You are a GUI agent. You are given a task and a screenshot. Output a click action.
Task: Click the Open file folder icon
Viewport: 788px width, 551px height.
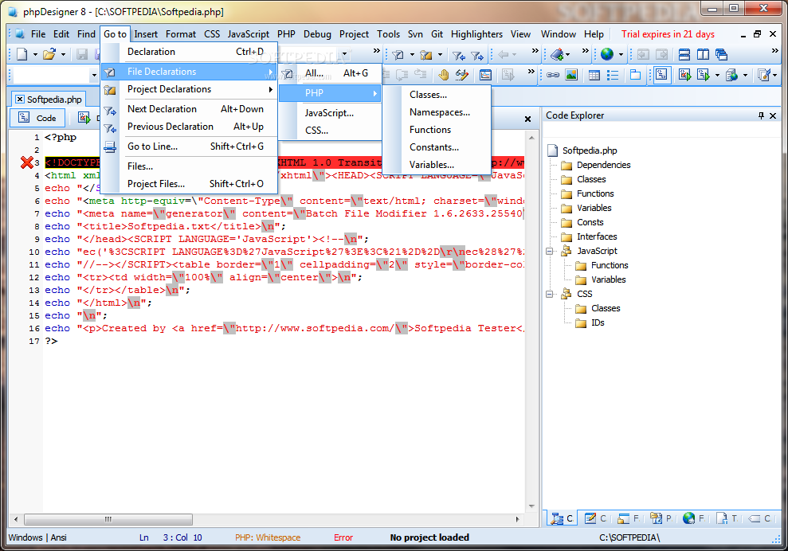[49, 54]
